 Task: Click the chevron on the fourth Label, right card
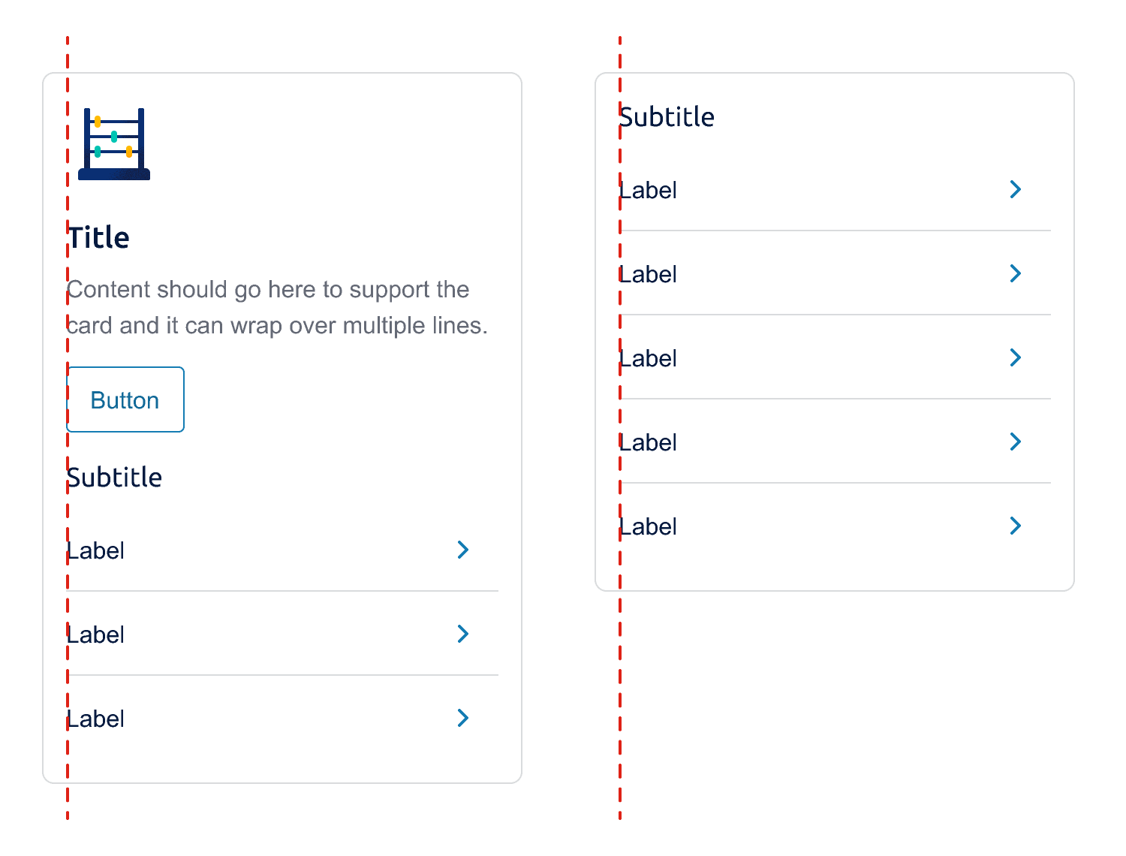[1016, 442]
